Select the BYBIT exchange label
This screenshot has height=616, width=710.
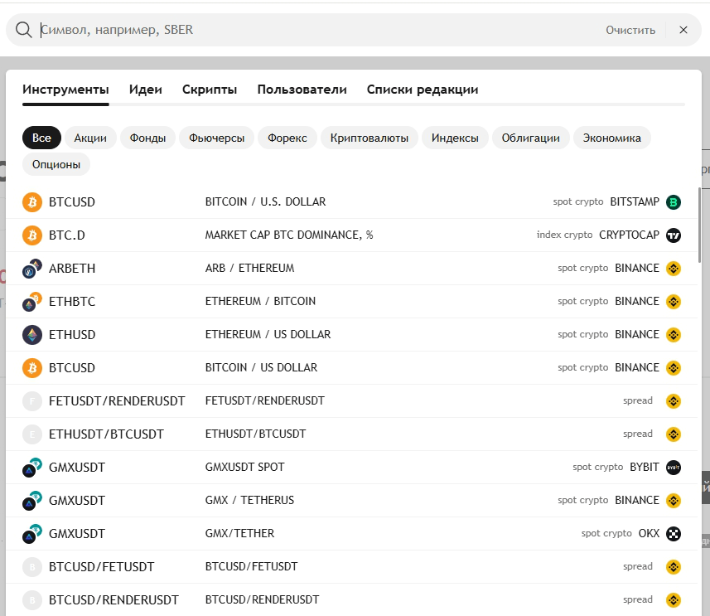tap(645, 468)
